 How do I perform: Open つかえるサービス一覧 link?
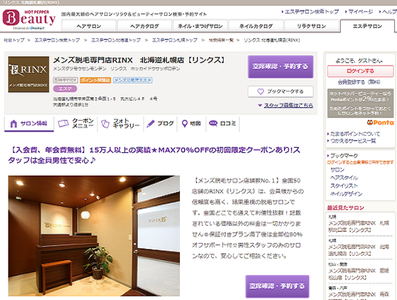(x=353, y=141)
